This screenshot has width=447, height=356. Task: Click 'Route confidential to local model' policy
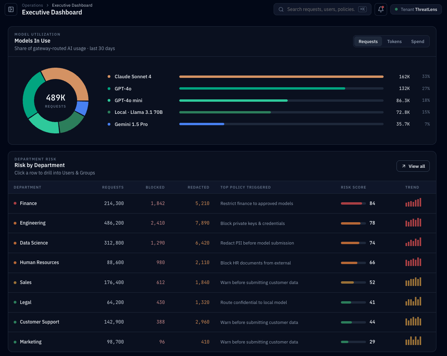(253, 302)
